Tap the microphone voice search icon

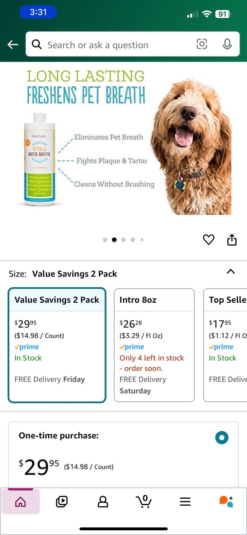point(227,44)
